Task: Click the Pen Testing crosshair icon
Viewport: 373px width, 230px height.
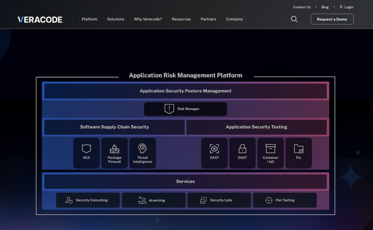Action: tap(269, 200)
